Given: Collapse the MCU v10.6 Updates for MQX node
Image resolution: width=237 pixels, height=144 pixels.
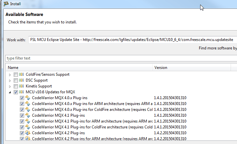Looking at the screenshot, I should coord(10,92).
